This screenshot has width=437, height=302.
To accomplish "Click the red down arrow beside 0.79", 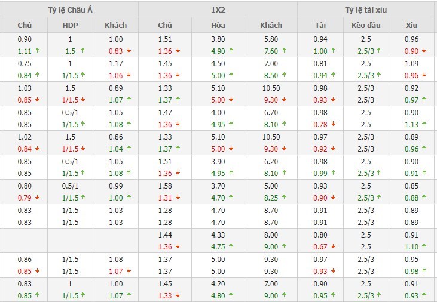I will point(37,198).
